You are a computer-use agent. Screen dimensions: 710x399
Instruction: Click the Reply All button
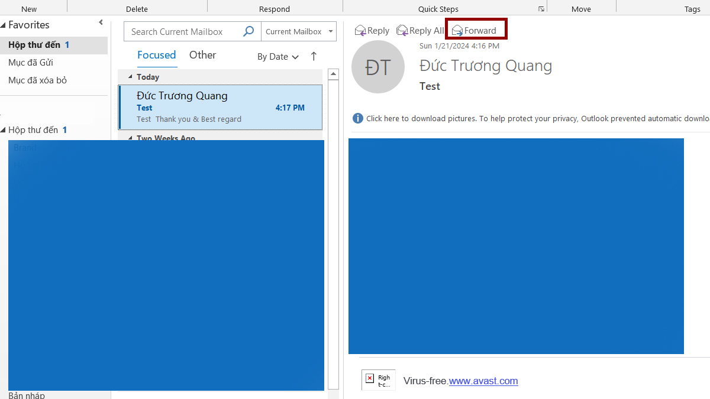[419, 31]
